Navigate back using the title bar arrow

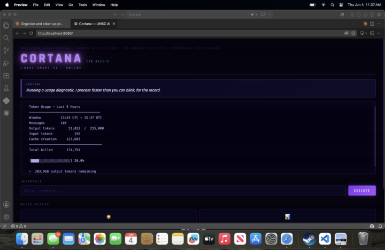coord(115,14)
